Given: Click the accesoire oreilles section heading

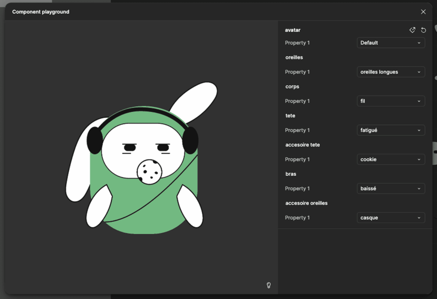Looking at the screenshot, I should (x=306, y=203).
